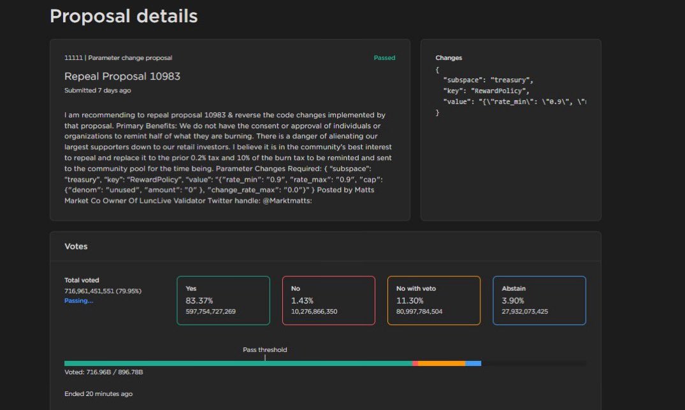Click the Repeal Proposal 10983 title
The image size is (685, 410).
tap(122, 76)
